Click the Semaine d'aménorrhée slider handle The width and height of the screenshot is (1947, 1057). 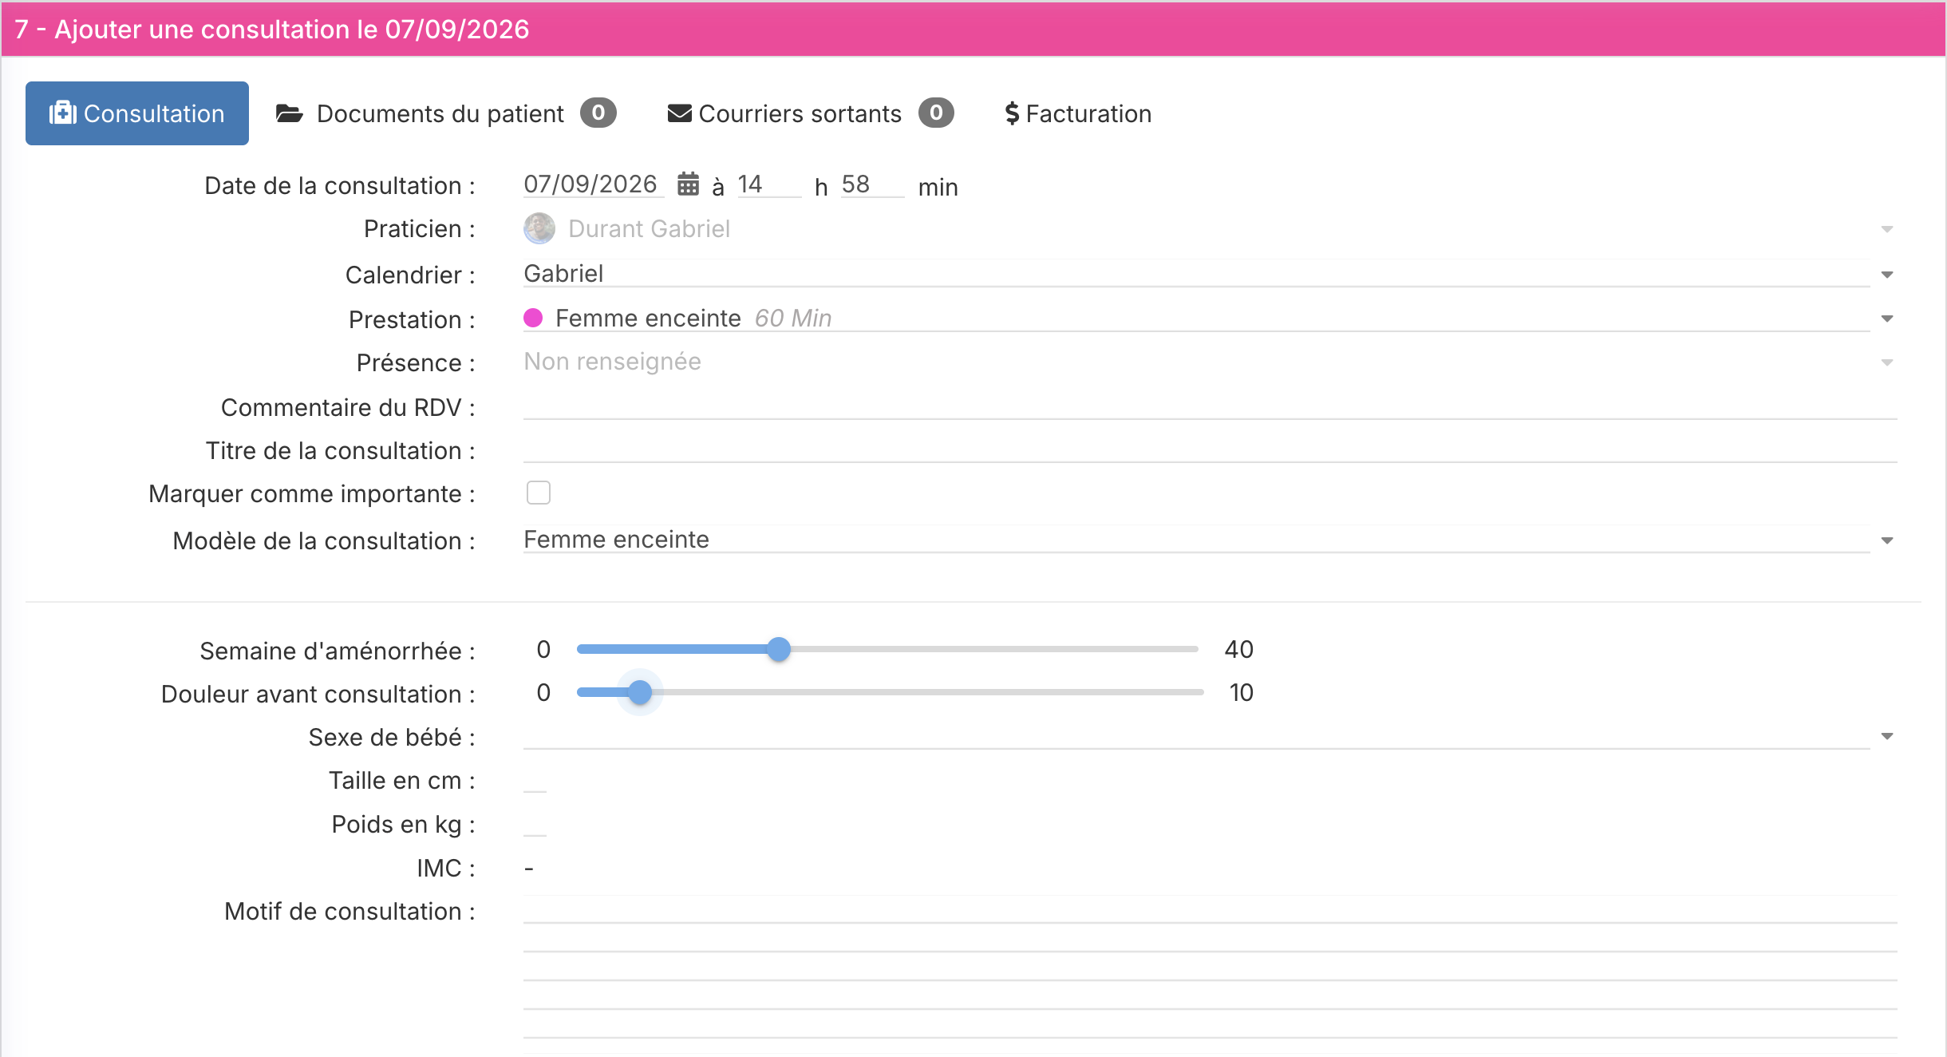coord(779,649)
